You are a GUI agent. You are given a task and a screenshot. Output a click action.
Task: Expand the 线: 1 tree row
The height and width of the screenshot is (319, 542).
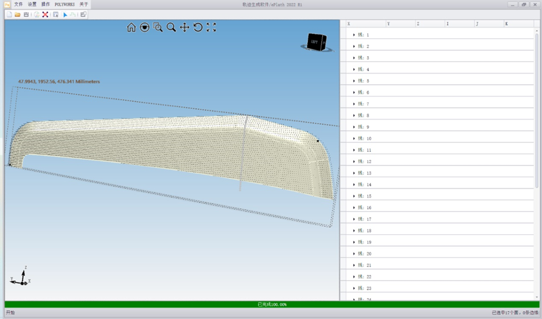(354, 35)
